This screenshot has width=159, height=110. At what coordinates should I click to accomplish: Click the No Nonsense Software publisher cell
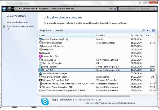(x=107, y=60)
